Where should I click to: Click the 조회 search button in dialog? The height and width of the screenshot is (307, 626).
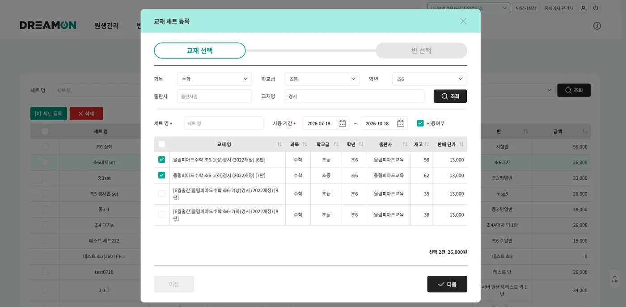(x=450, y=96)
